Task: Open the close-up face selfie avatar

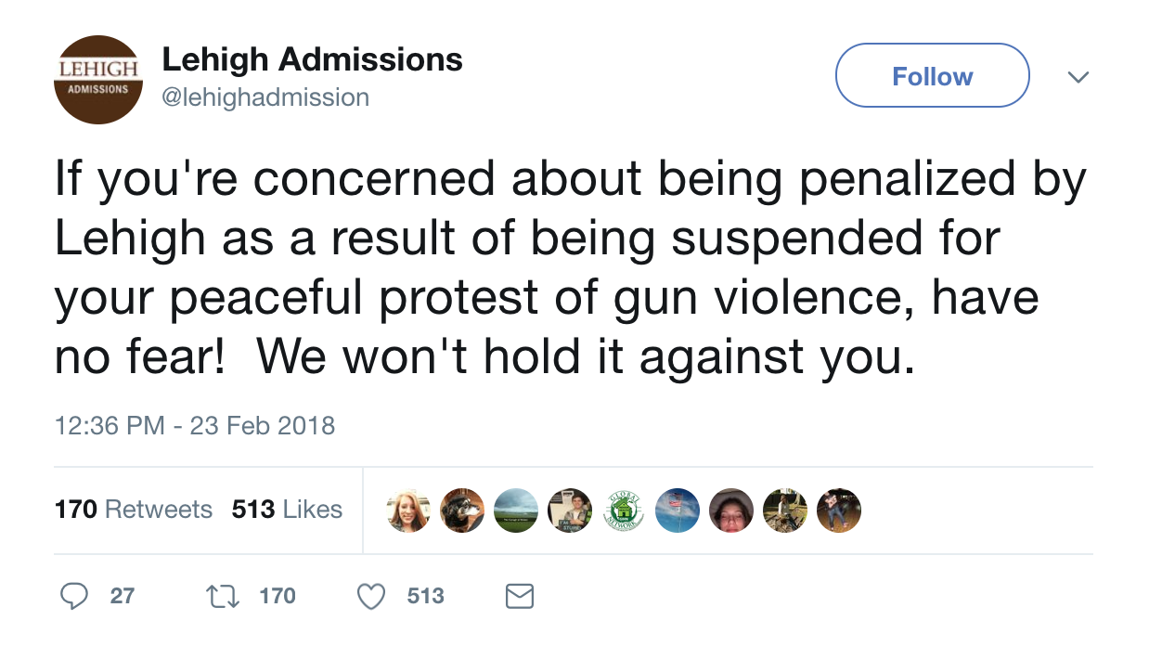Action: [x=731, y=510]
